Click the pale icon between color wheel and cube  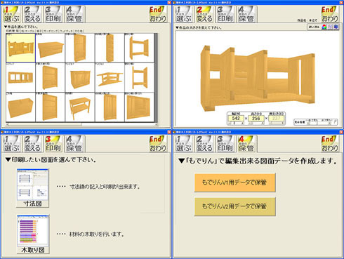[x=330, y=27]
